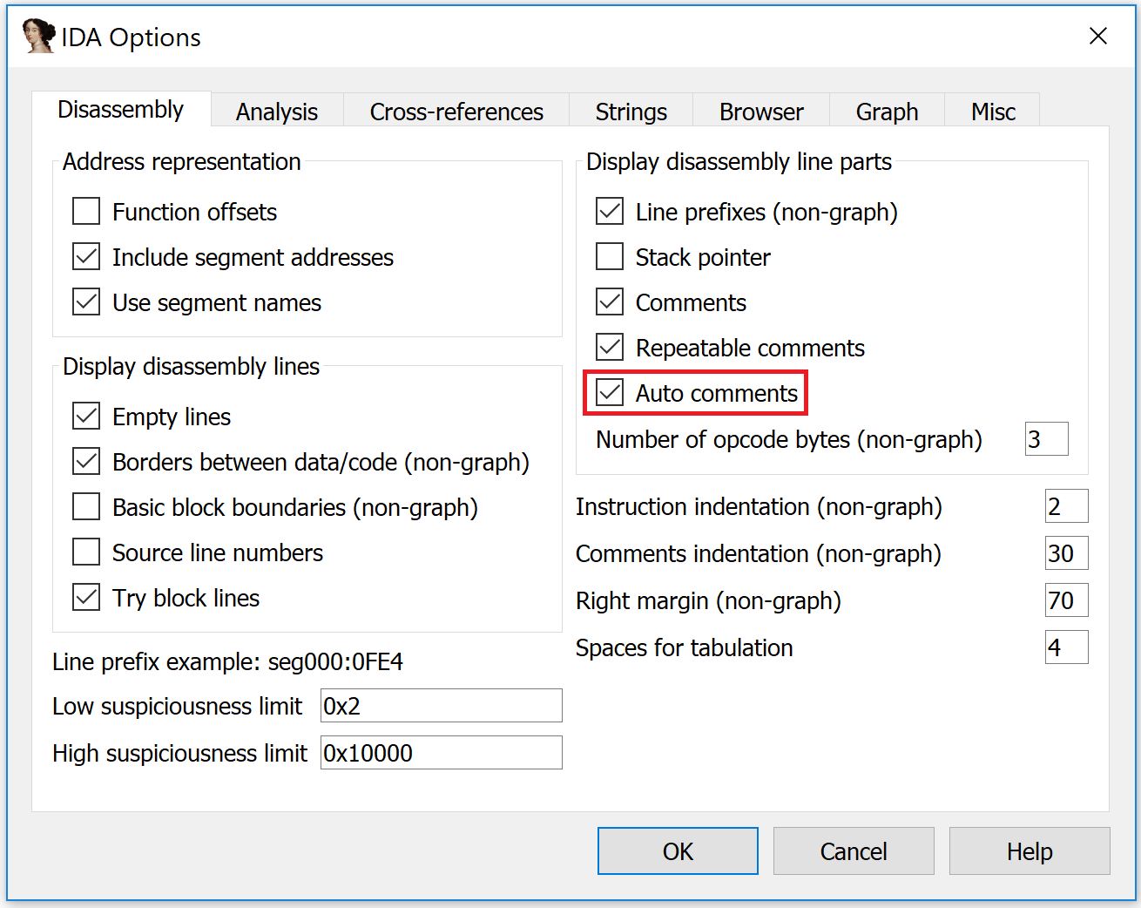Viewport: 1141px width, 908px height.
Task: Toggle Line prefixes (non-graph) checkbox
Action: [x=610, y=212]
